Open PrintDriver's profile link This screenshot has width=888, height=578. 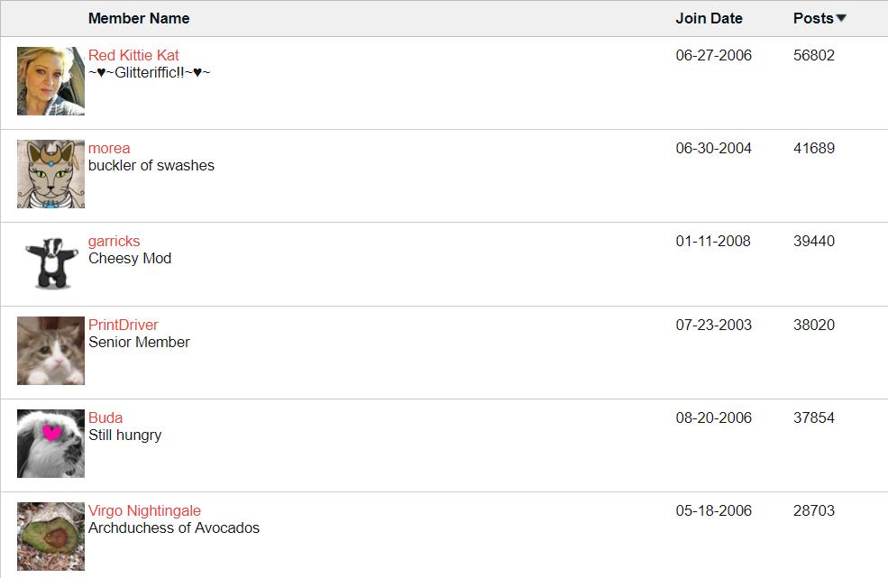[123, 325]
